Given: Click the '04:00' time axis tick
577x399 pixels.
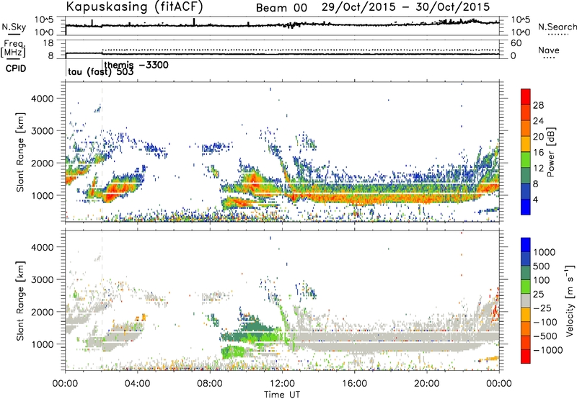Looking at the screenshot, I should click(x=137, y=384).
